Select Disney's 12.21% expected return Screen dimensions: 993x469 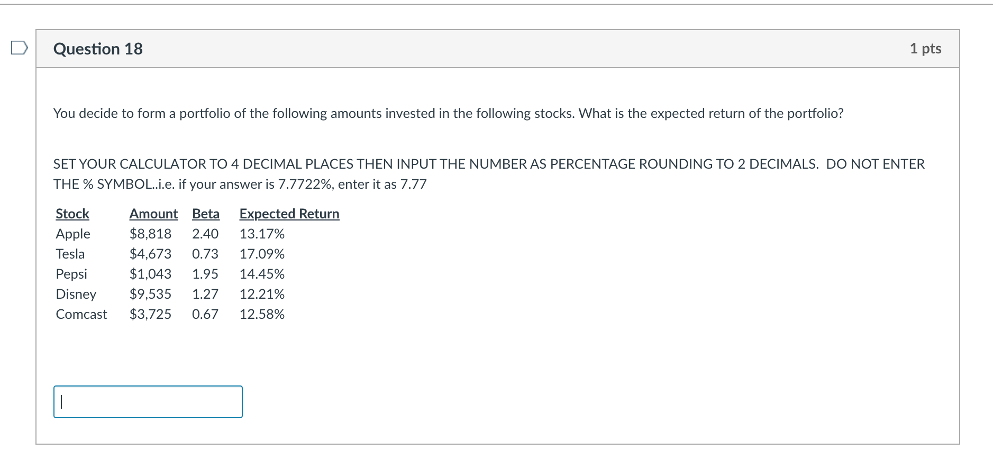(x=262, y=294)
